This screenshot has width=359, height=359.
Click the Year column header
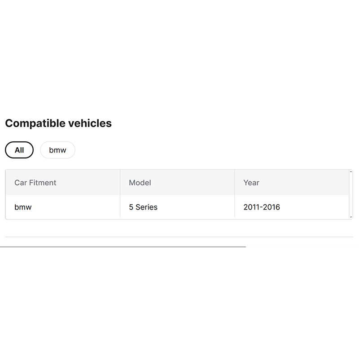click(251, 183)
